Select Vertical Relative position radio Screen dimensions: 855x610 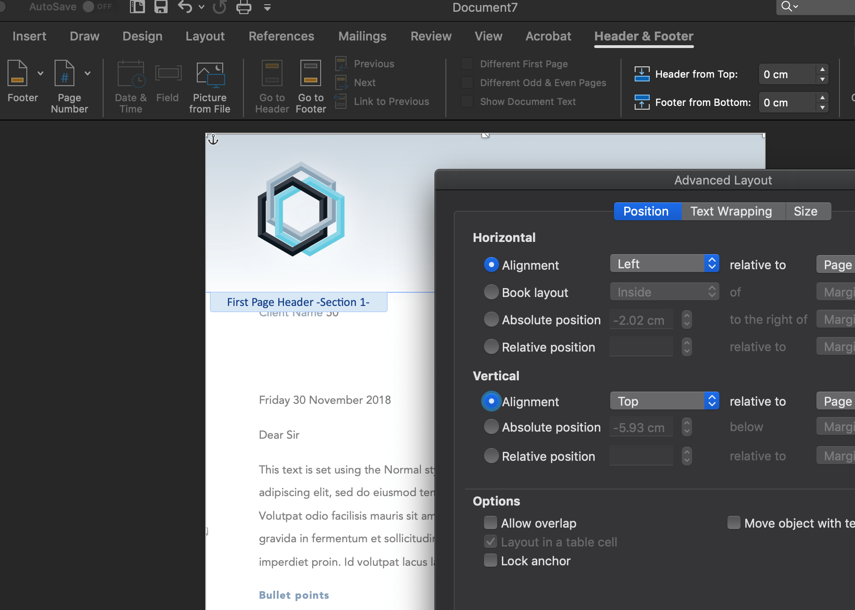491,456
